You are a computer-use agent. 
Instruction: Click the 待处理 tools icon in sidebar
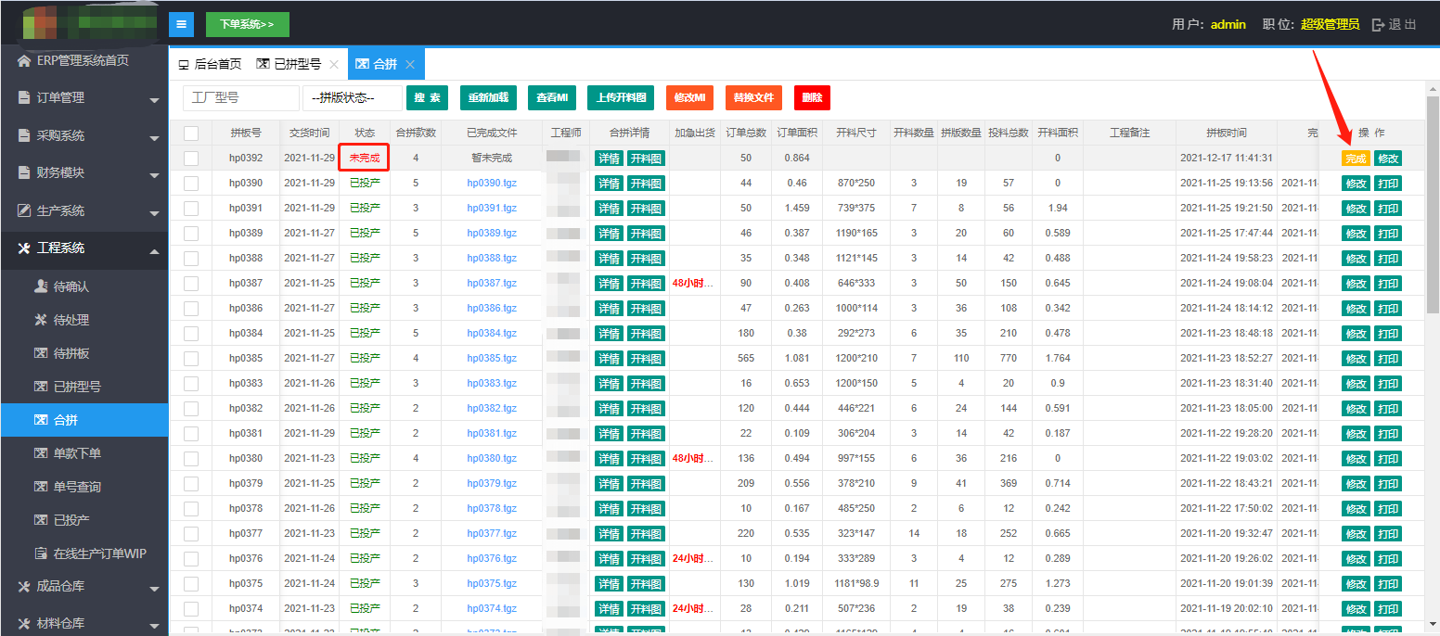(41, 321)
